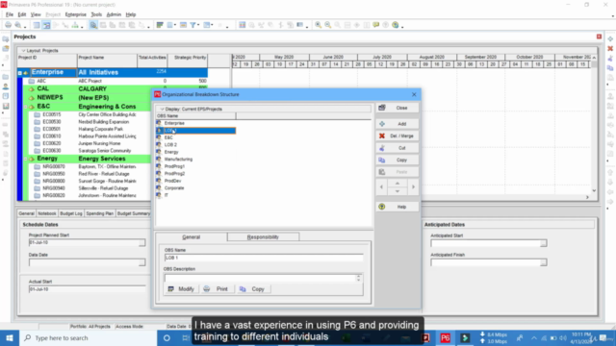
Task: Click the Cortana circle icon in taskbar
Action: click(167, 337)
